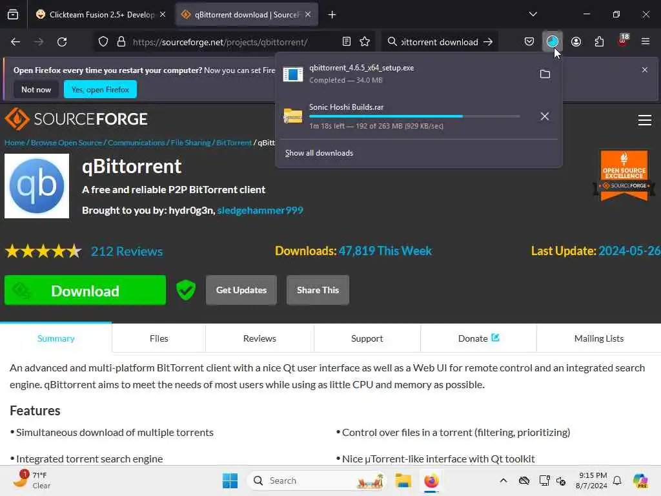This screenshot has height=496, width=661.
Task: Close the Clickteam Fusion tab
Action: pyautogui.click(x=163, y=15)
